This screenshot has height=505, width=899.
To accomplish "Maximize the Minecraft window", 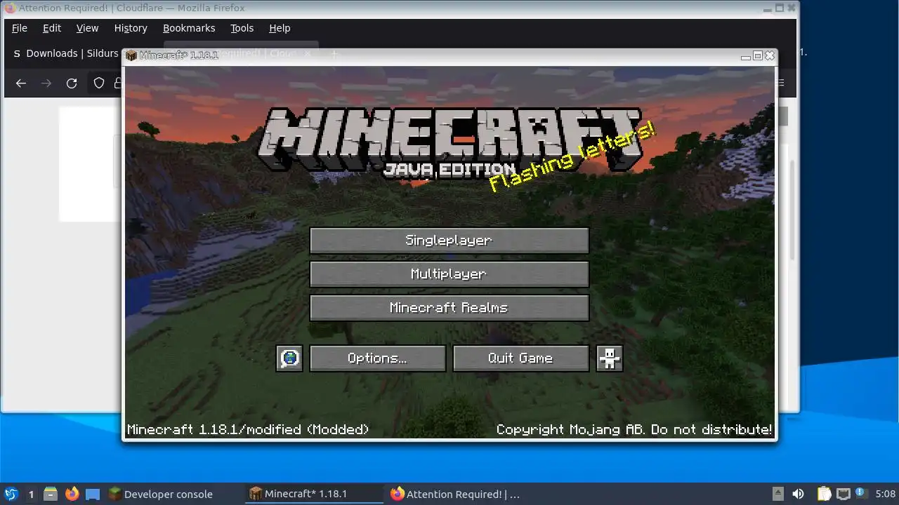I will [757, 55].
